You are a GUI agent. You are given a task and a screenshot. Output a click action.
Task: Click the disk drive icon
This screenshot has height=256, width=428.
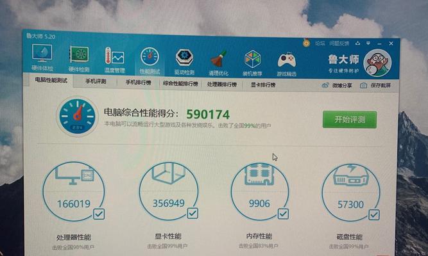pyautogui.click(x=350, y=175)
